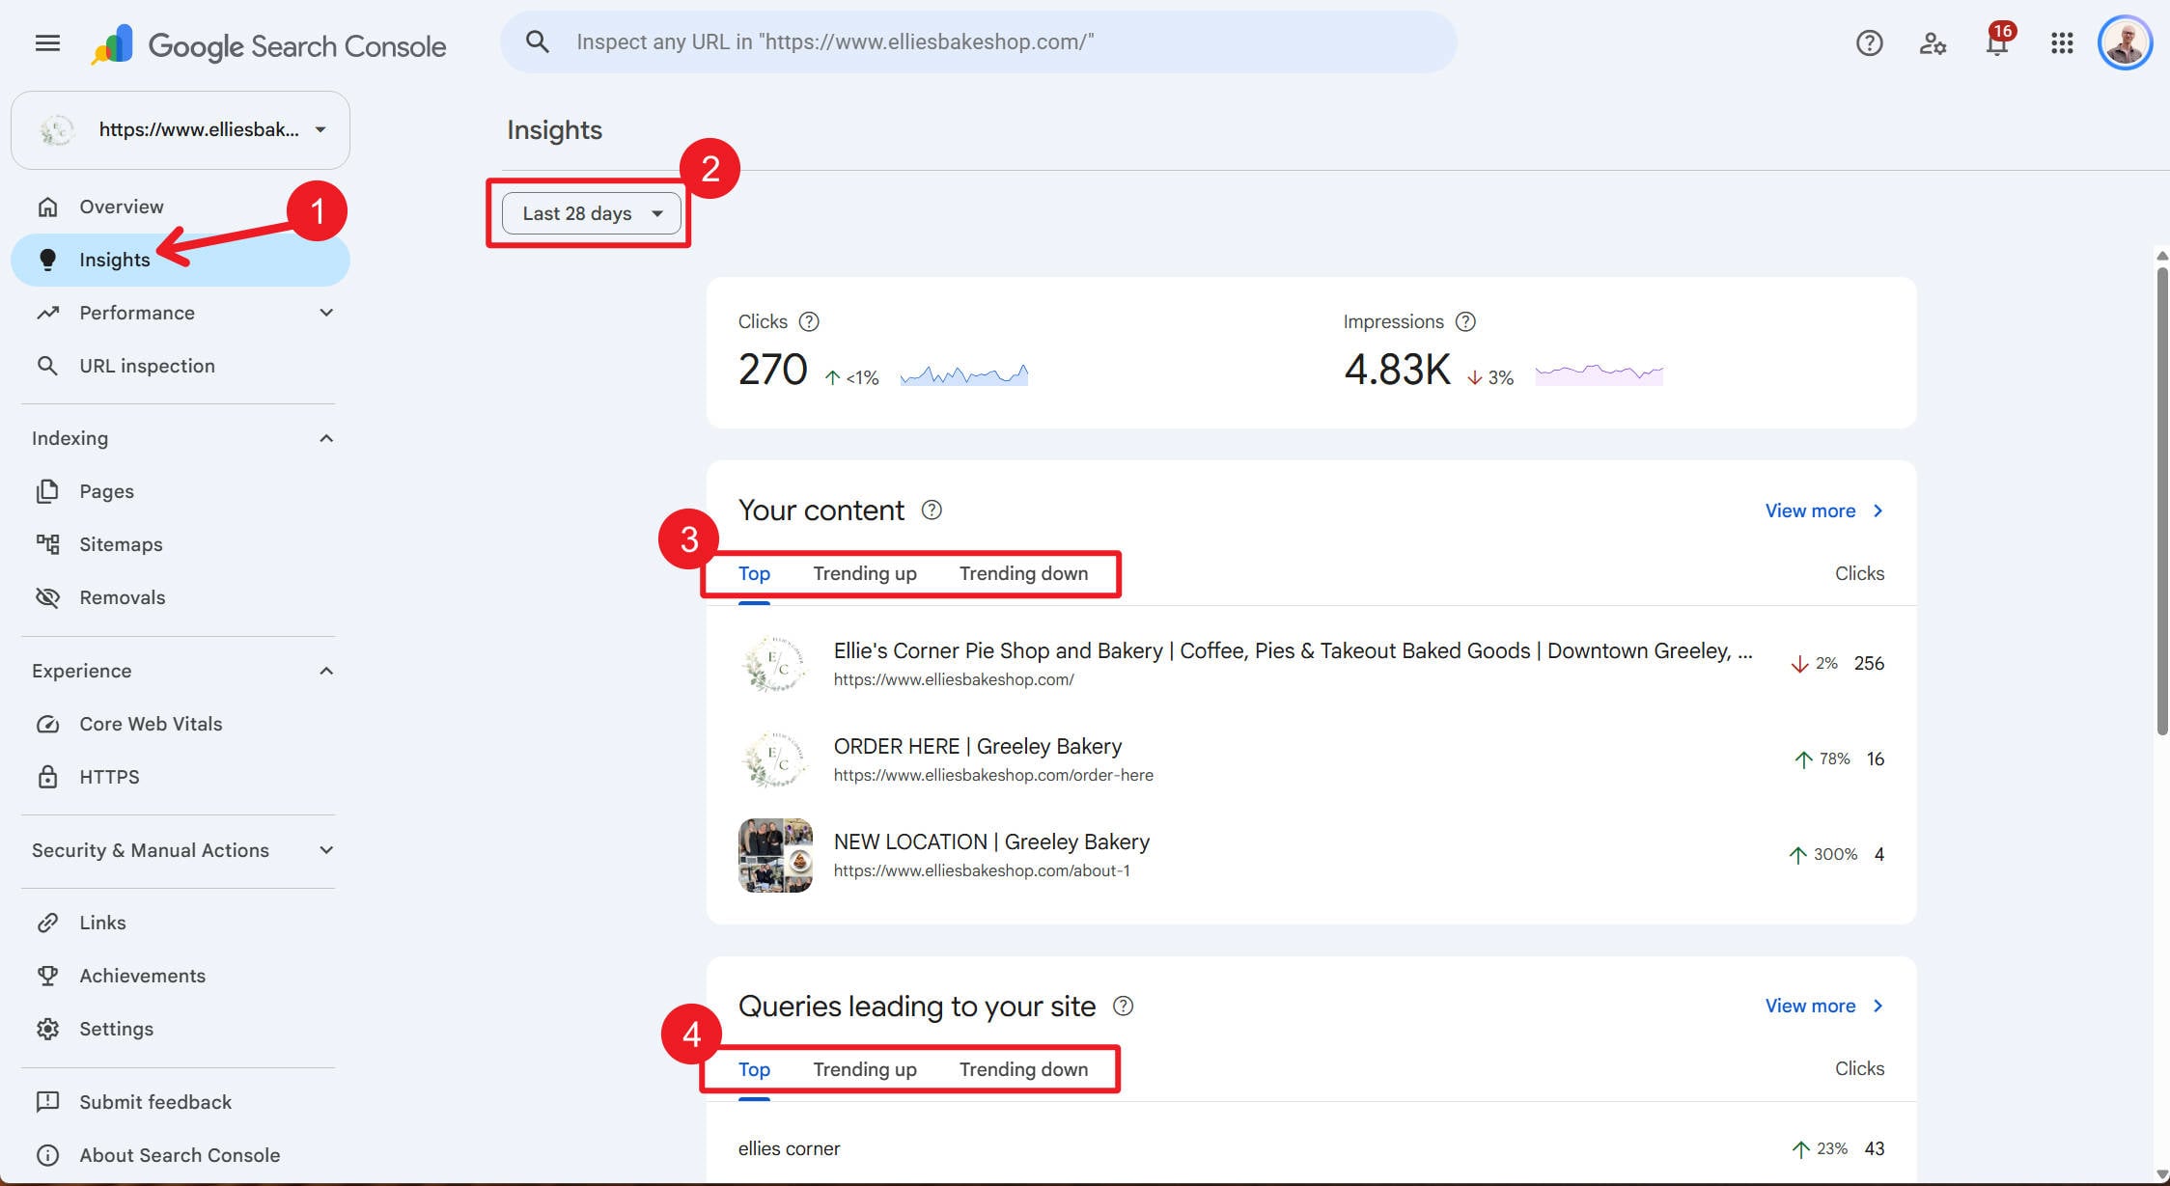Image resolution: width=2170 pixels, height=1186 pixels.
Task: Open notifications bell with 16 alerts
Action: 1997,42
